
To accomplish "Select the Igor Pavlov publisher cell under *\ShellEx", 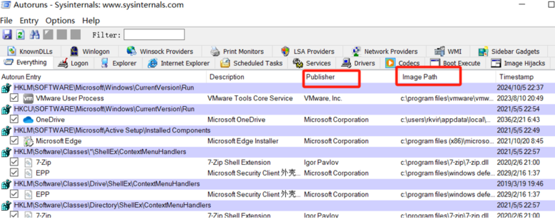I will tap(321, 162).
